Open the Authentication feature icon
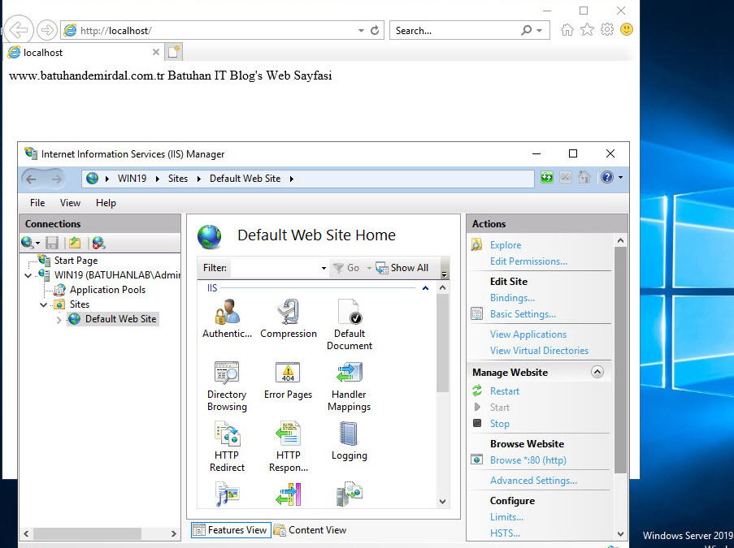Screen dimensions: 734x548 tap(227, 313)
